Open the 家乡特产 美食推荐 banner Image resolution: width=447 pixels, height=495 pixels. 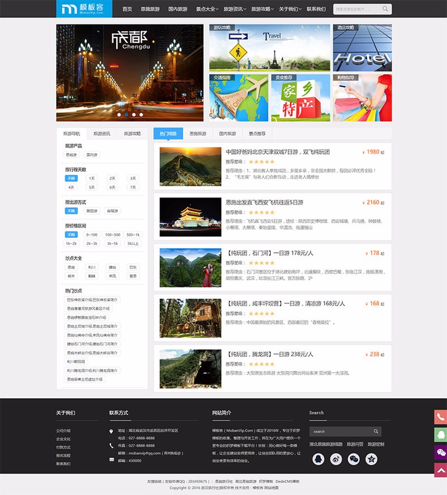[300, 98]
